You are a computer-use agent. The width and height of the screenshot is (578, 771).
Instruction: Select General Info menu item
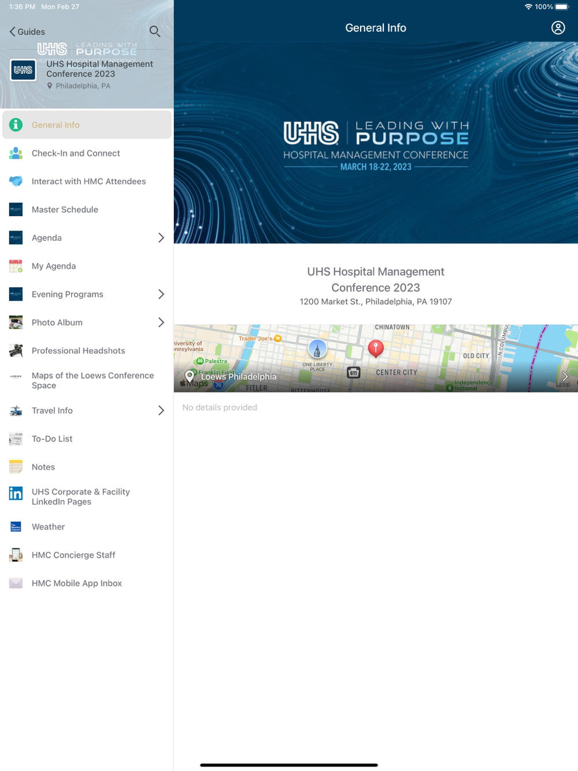[x=87, y=125]
